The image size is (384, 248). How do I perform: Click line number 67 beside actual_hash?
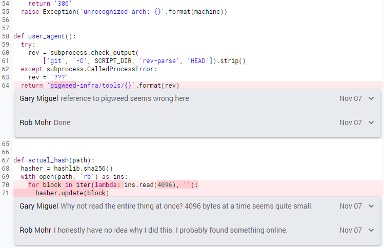point(6,160)
